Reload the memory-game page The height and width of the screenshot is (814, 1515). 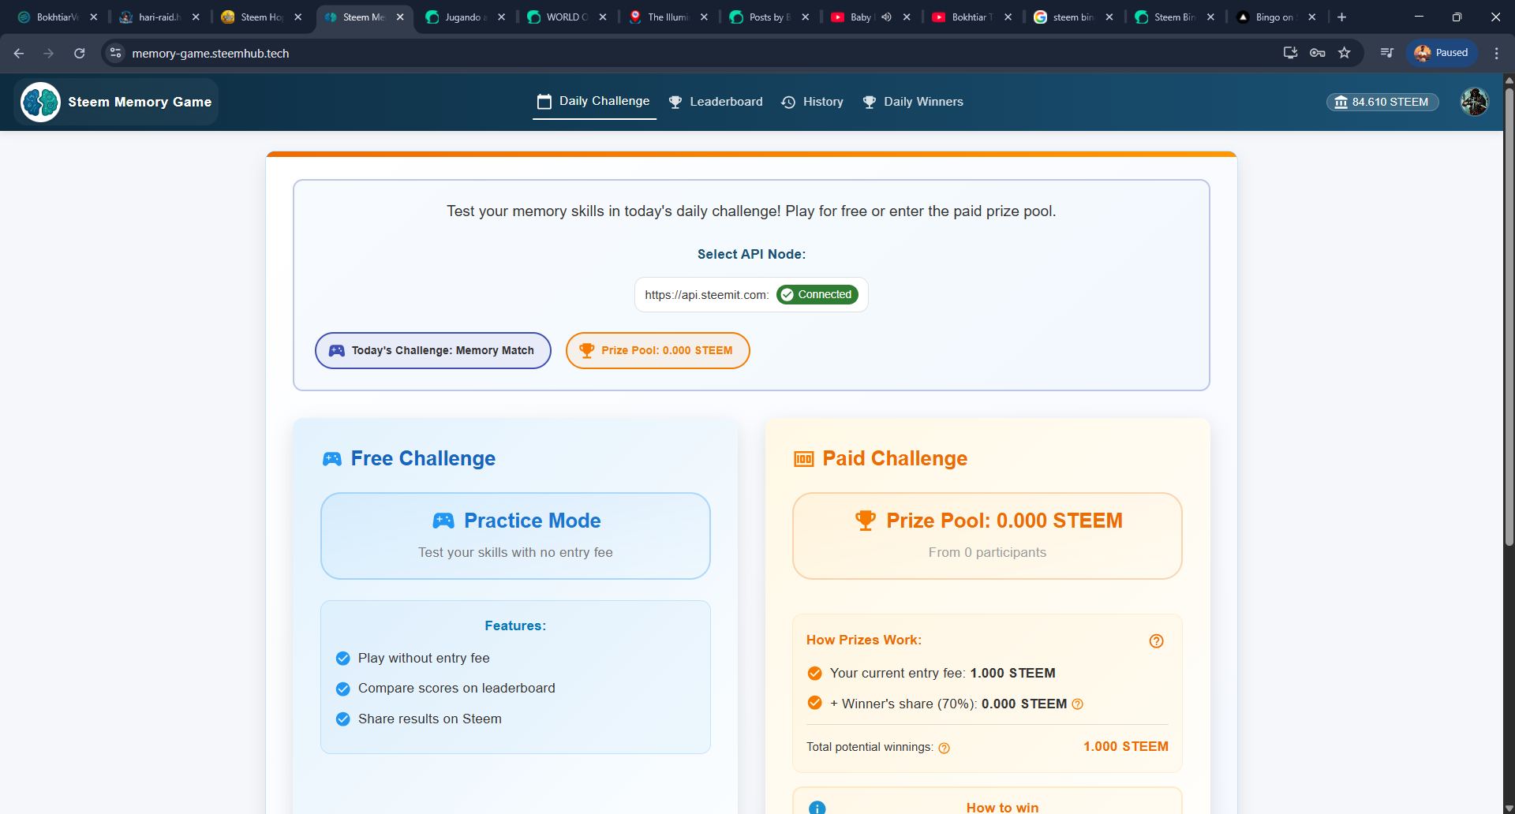click(79, 53)
